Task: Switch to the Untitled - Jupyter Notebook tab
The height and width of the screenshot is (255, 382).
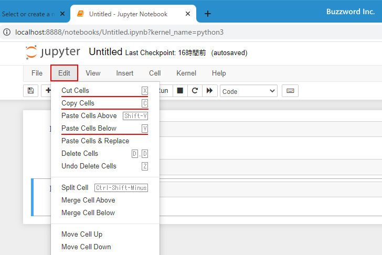Action: [x=128, y=14]
